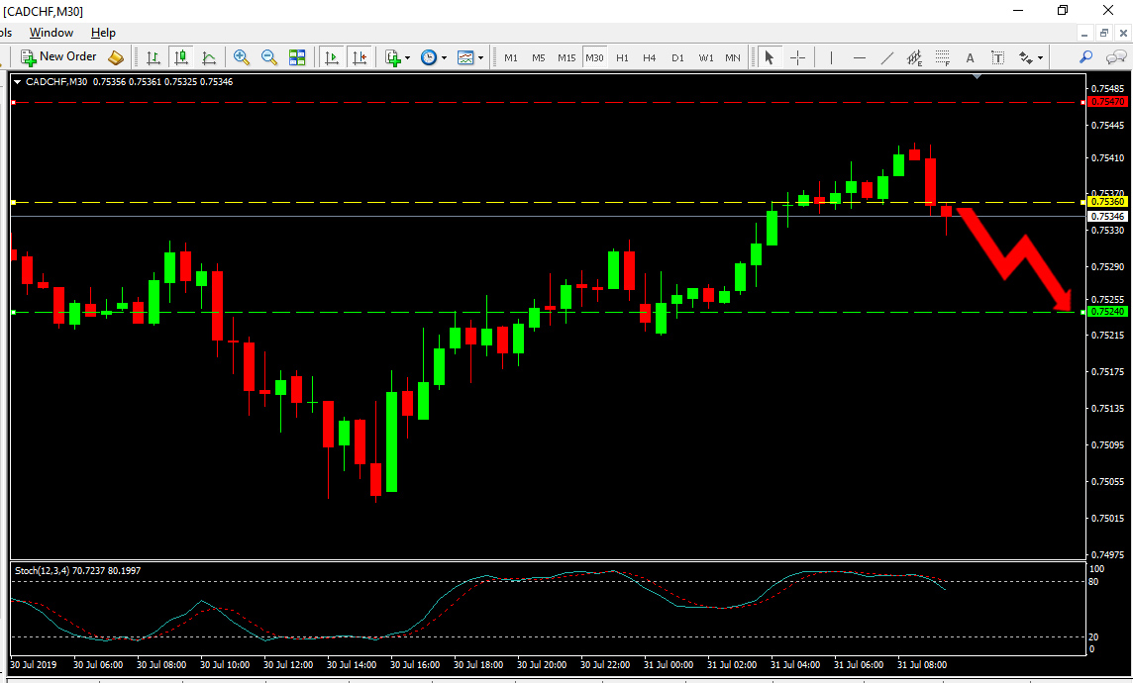
Task: Minimize the inner chart window
Action: (1084, 34)
